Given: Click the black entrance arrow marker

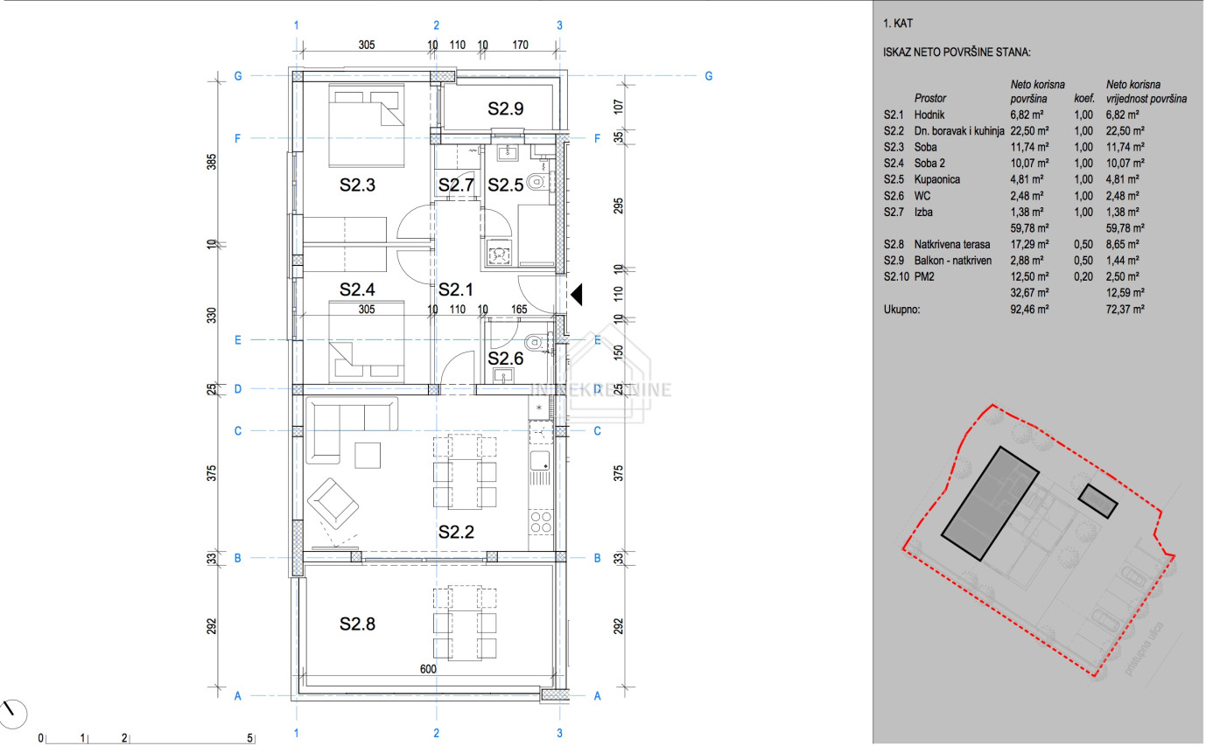Looking at the screenshot, I should point(577,295).
